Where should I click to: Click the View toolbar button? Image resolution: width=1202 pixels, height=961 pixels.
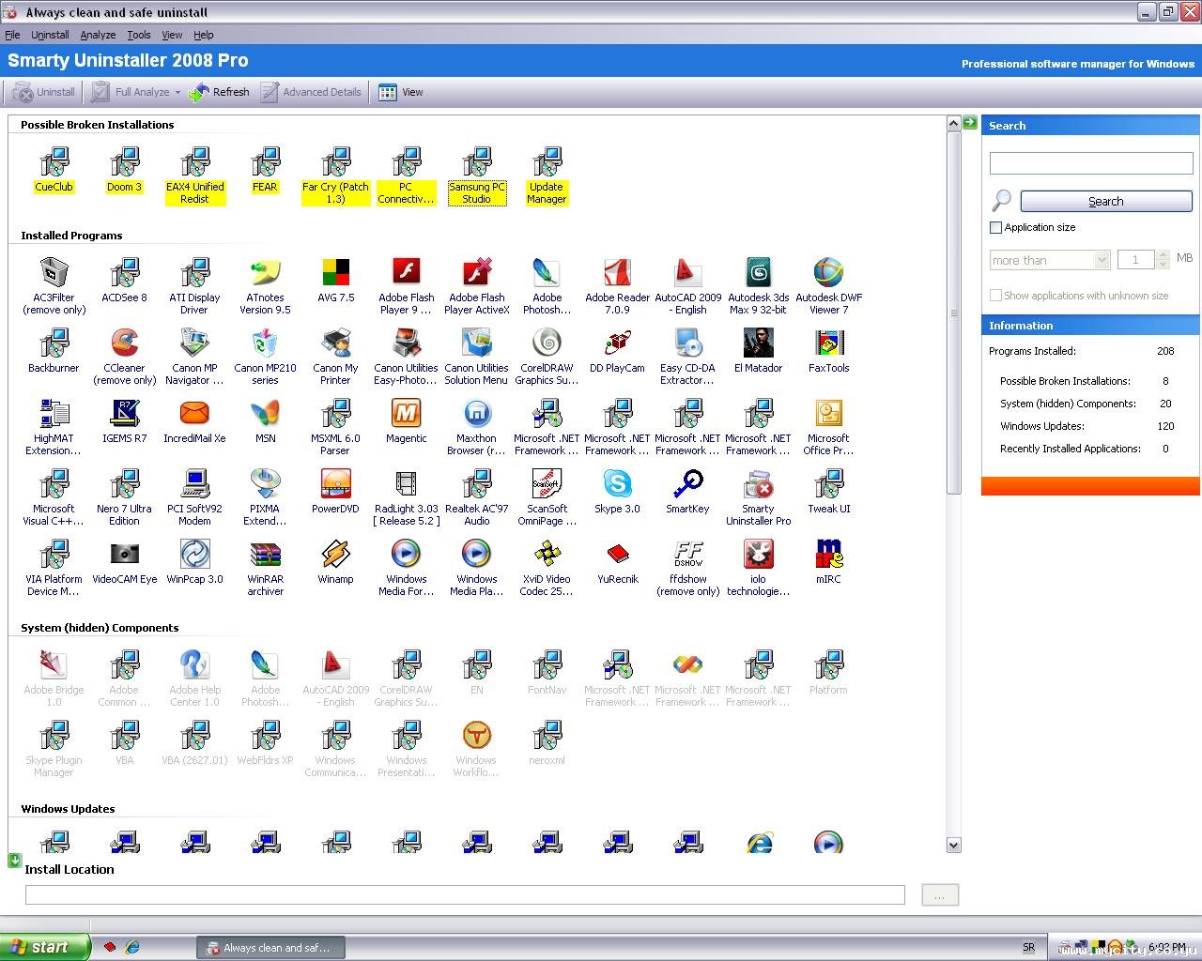click(x=401, y=92)
